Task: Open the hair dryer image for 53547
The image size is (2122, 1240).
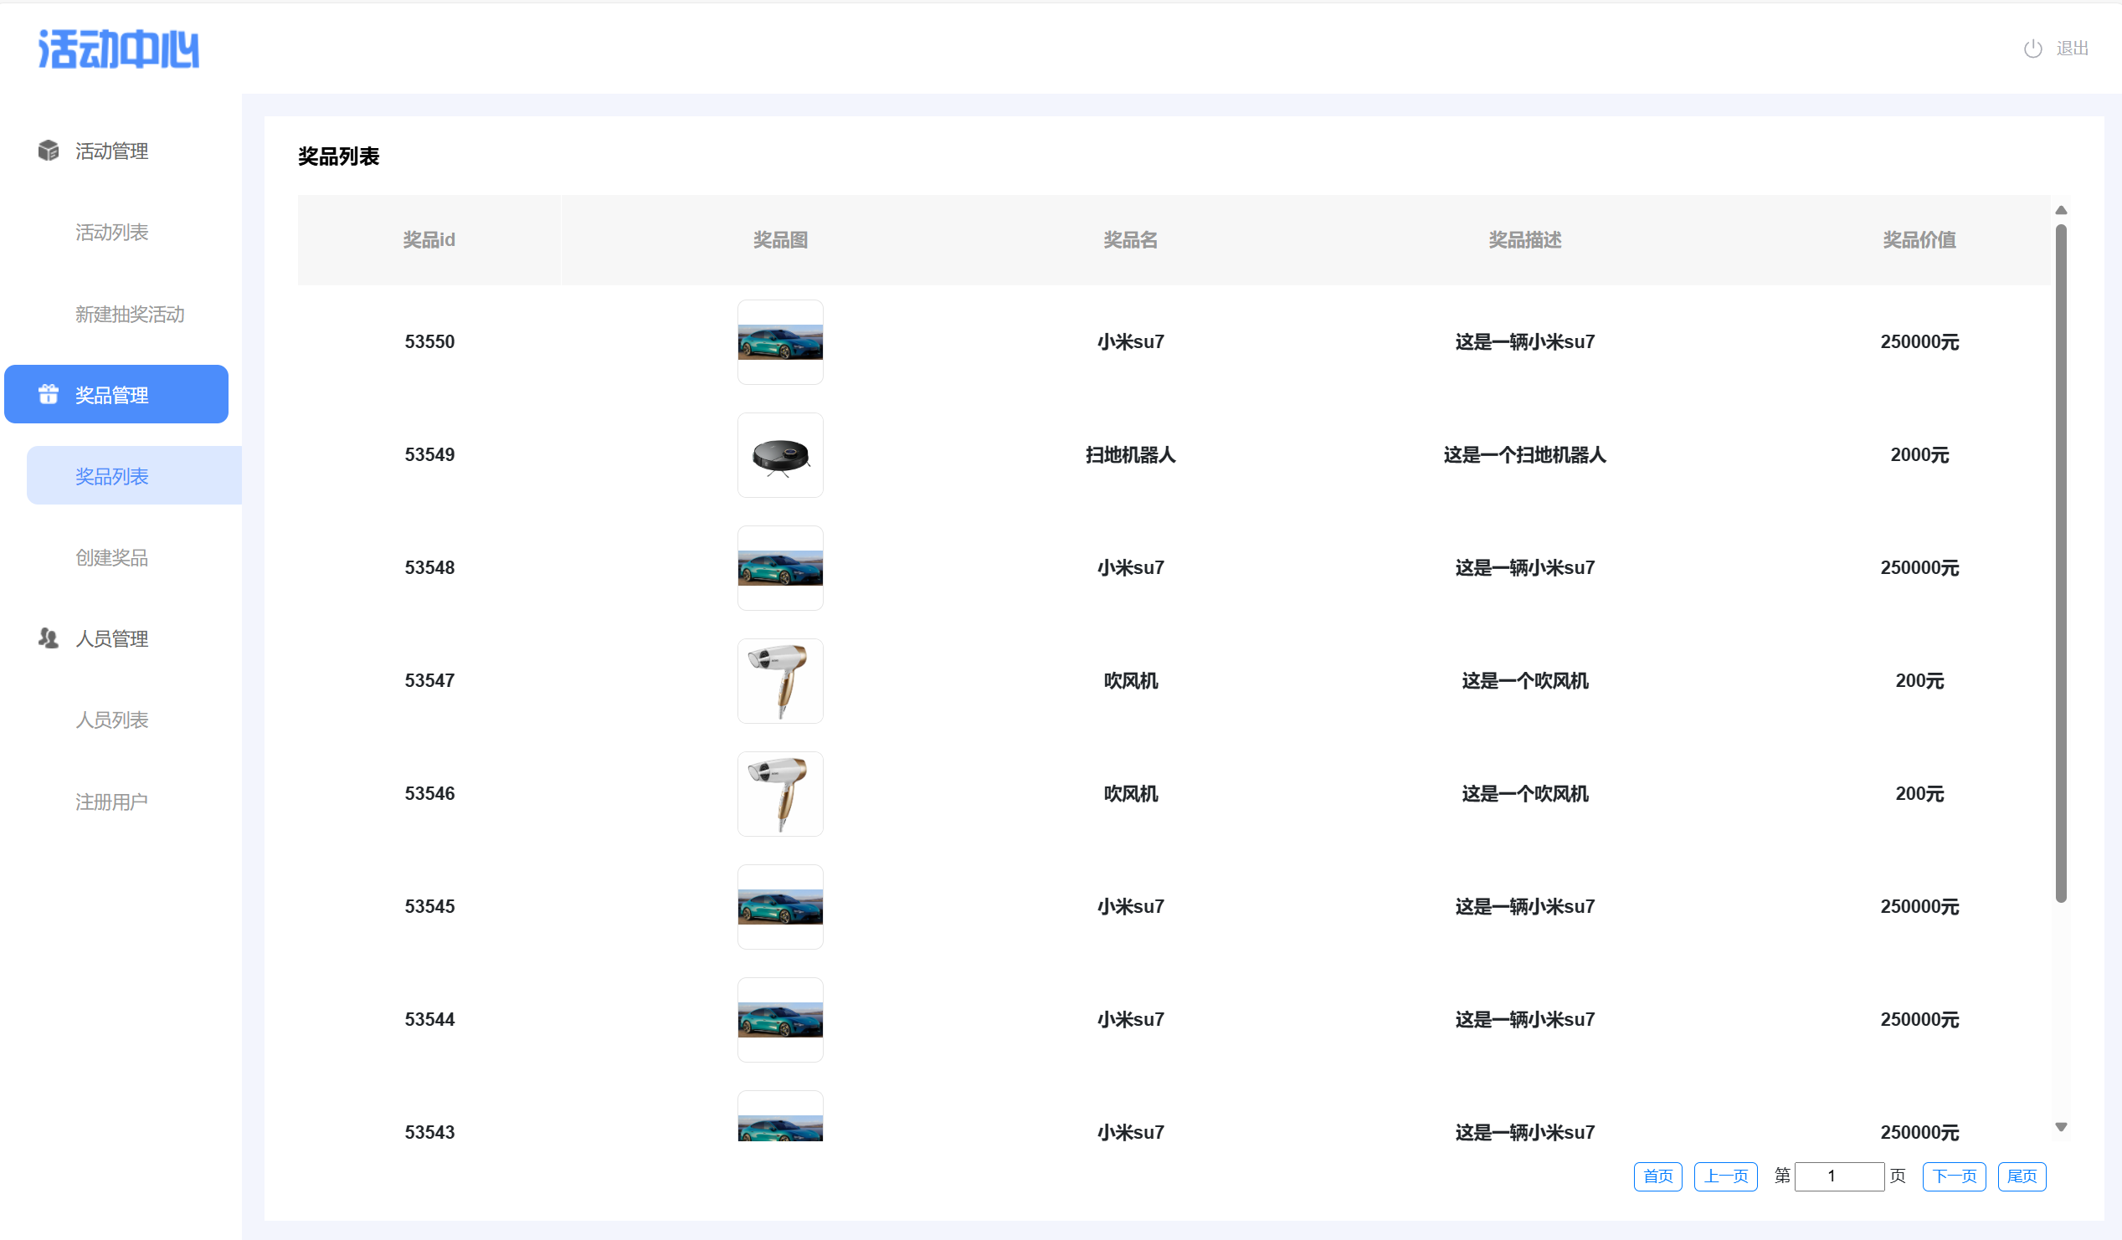Action: (x=780, y=680)
